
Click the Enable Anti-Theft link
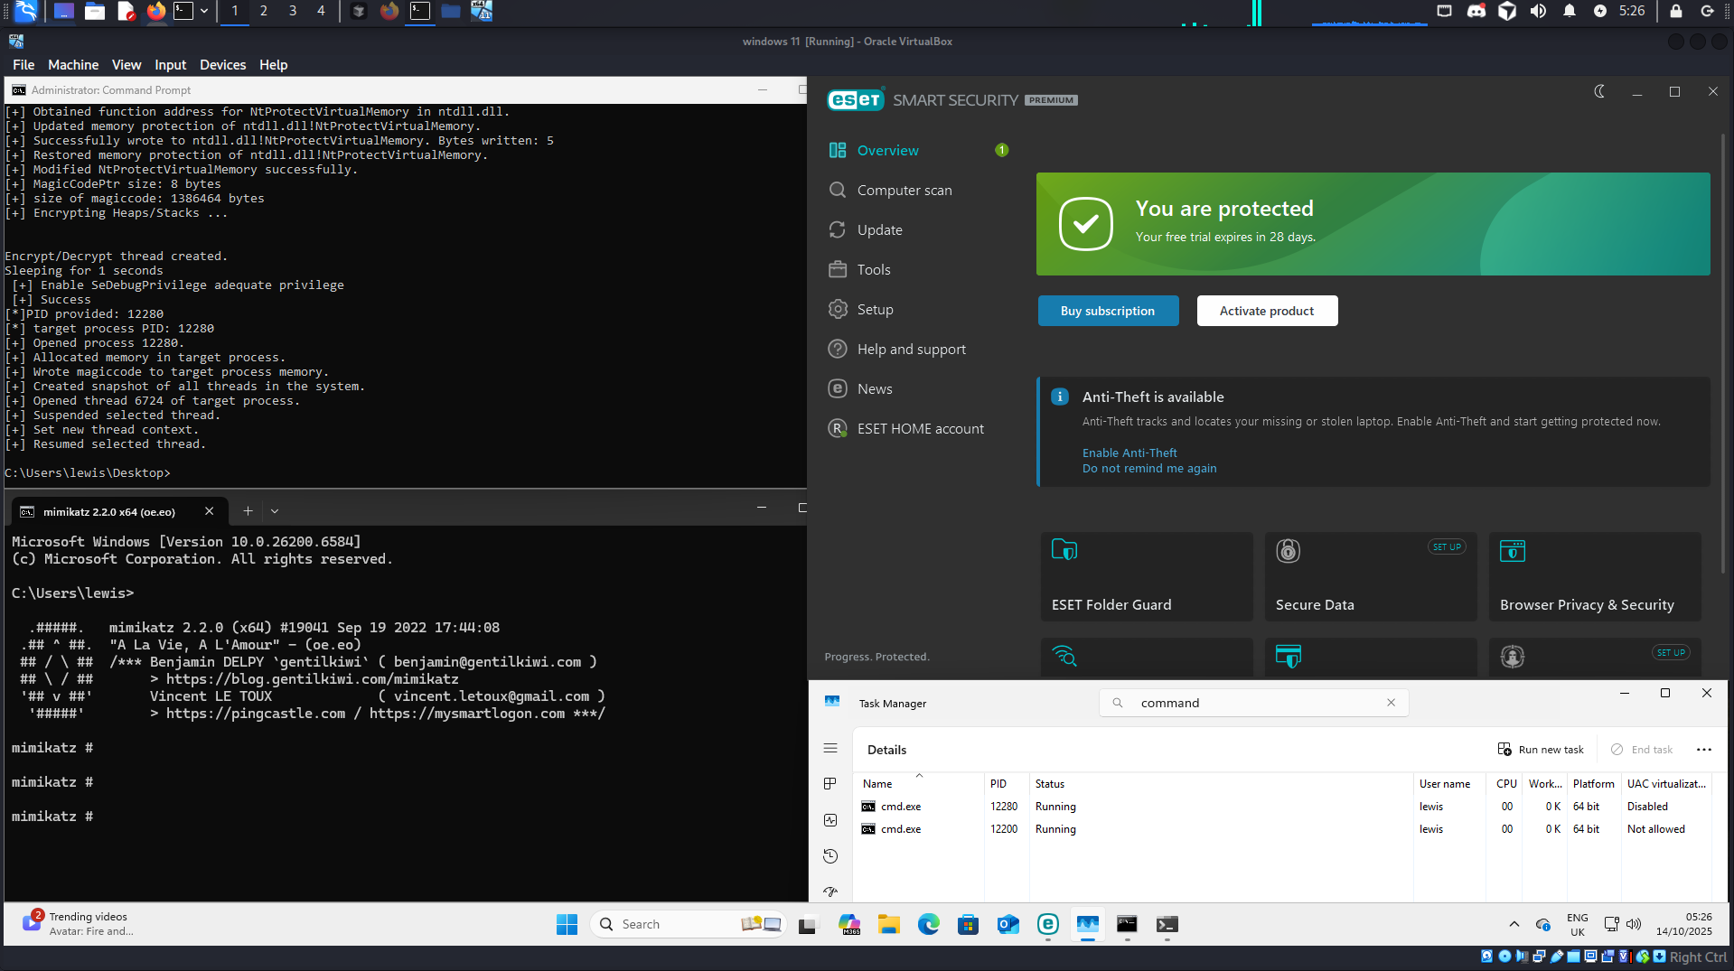coord(1129,453)
